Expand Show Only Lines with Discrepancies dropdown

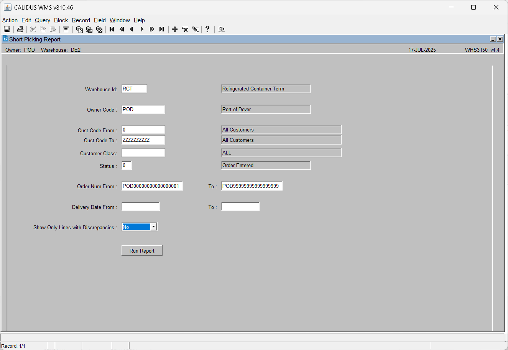[153, 227]
